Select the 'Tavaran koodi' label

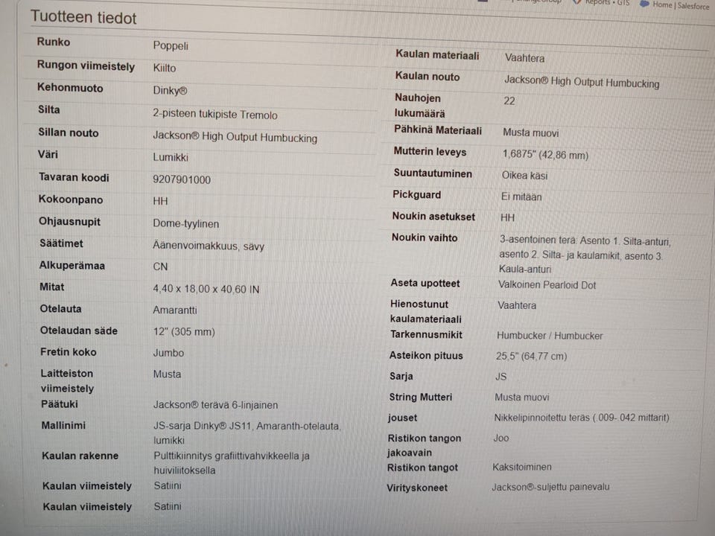(74, 177)
